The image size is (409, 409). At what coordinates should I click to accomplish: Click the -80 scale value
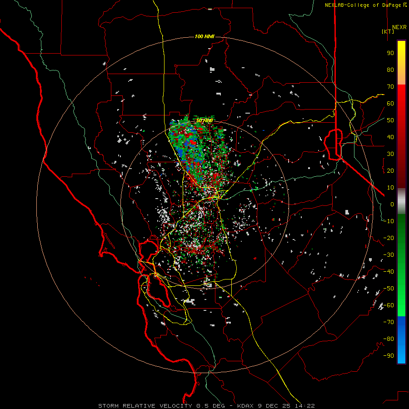tap(389, 339)
